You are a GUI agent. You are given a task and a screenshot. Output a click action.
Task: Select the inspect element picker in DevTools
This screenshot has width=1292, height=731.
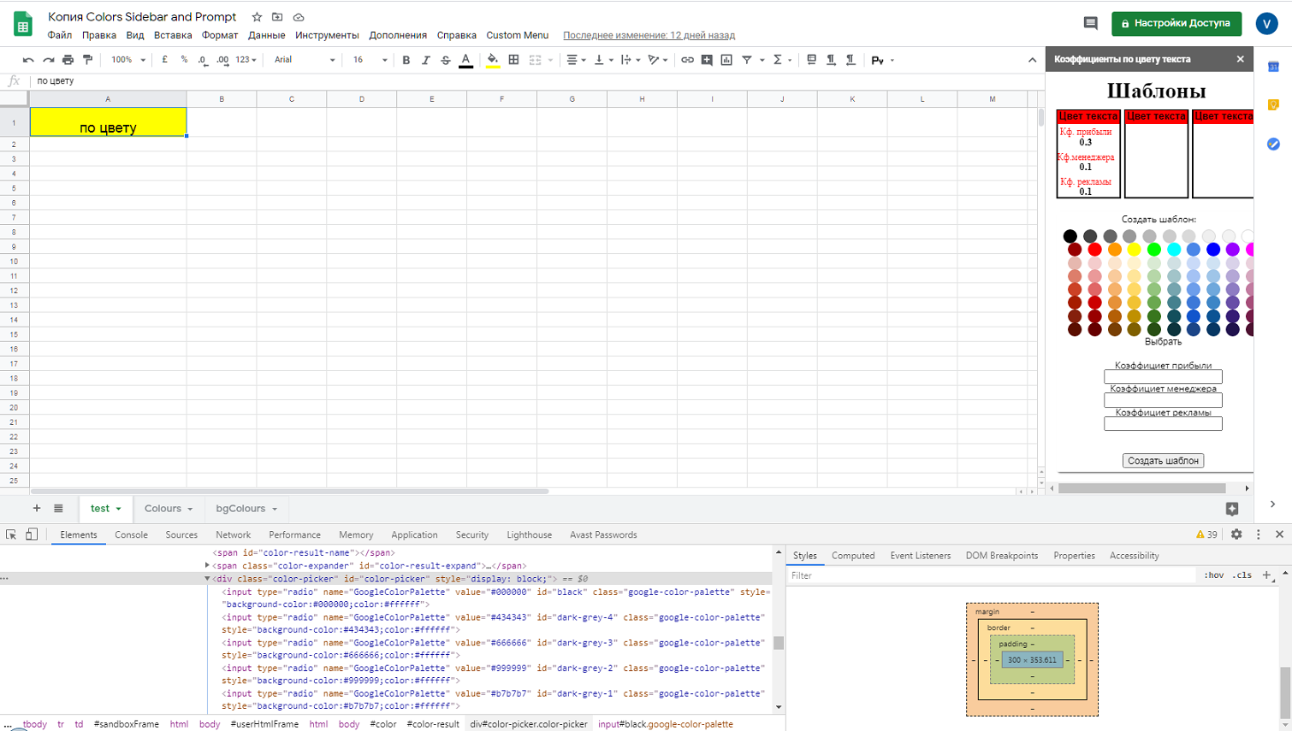click(11, 534)
